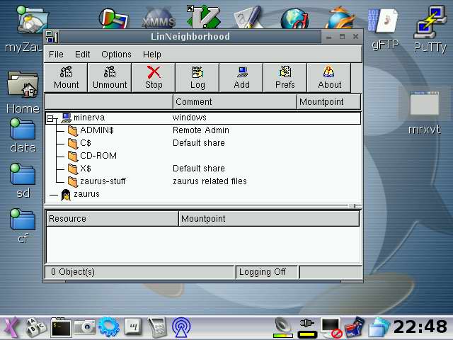The width and height of the screenshot is (453, 340).
Task: Open the Options menu
Action: [x=116, y=54]
